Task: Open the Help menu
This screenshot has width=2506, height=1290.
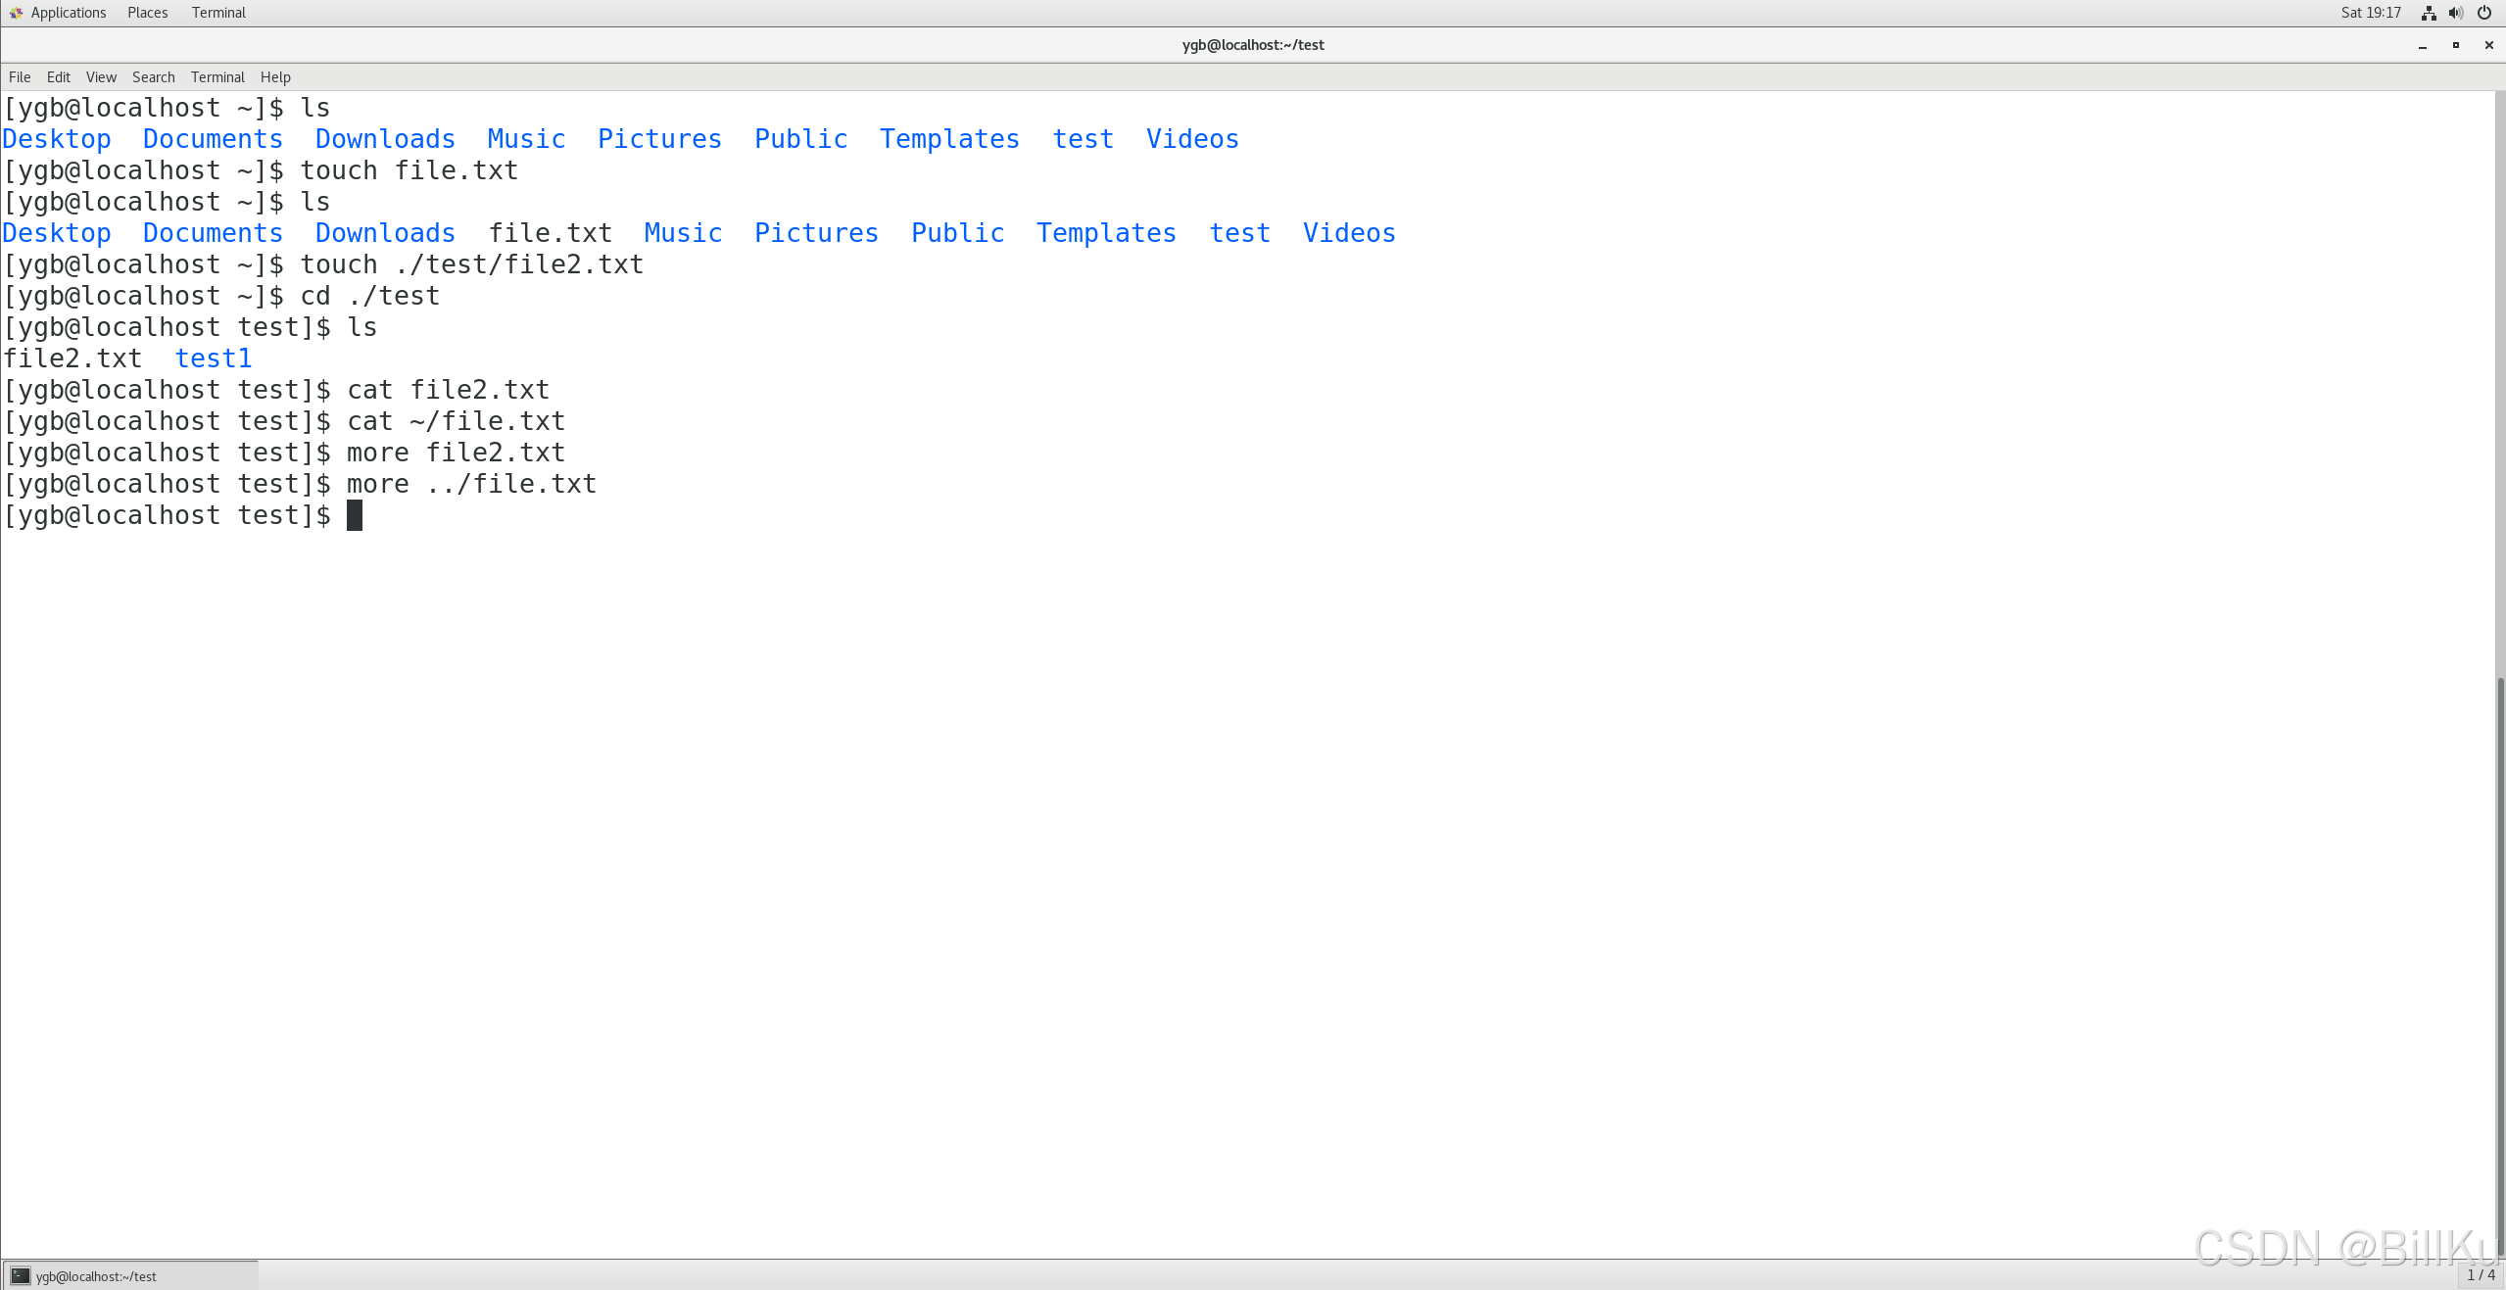Action: point(275,77)
